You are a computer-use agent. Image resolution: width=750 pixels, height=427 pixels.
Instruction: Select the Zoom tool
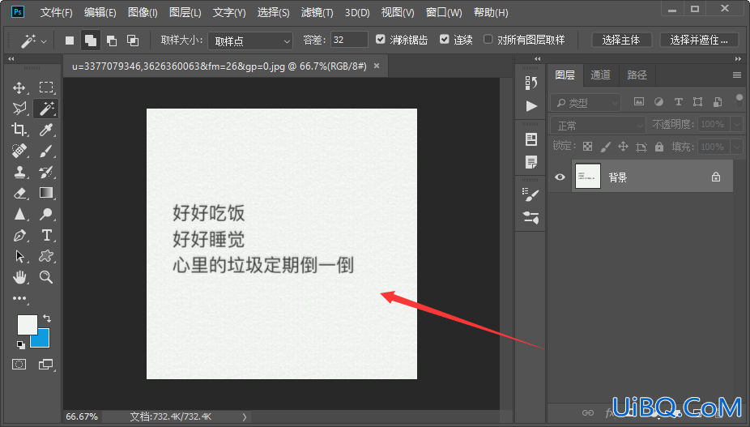click(x=46, y=277)
